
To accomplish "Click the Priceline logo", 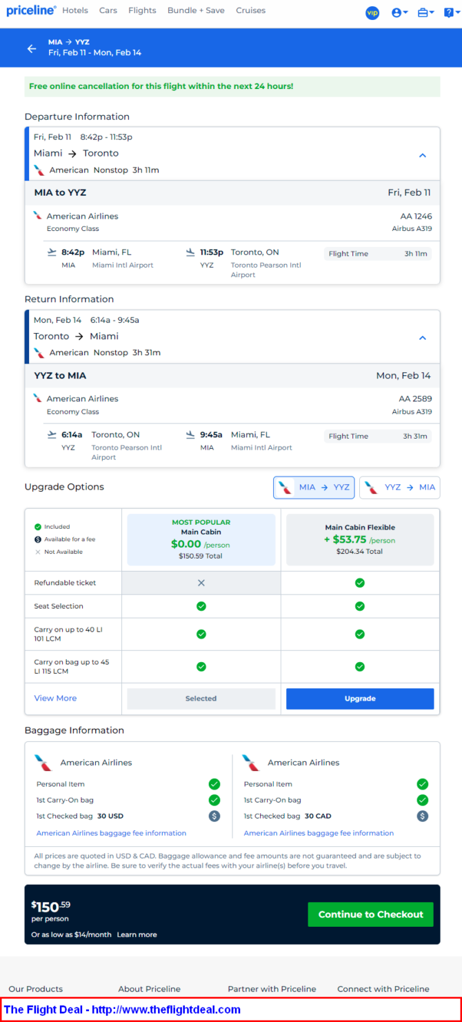I will 31,11.
